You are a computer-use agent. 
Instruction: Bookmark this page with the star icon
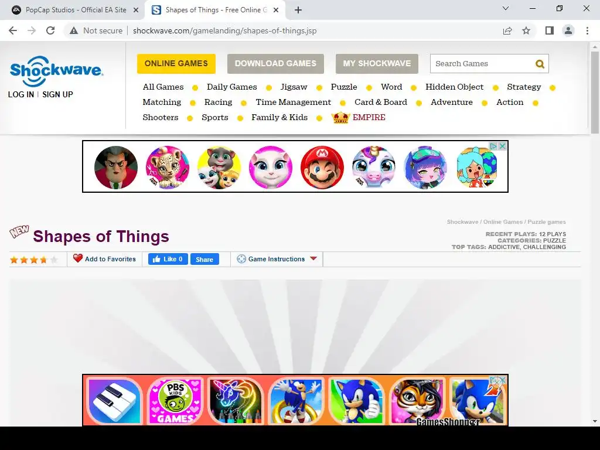526,30
